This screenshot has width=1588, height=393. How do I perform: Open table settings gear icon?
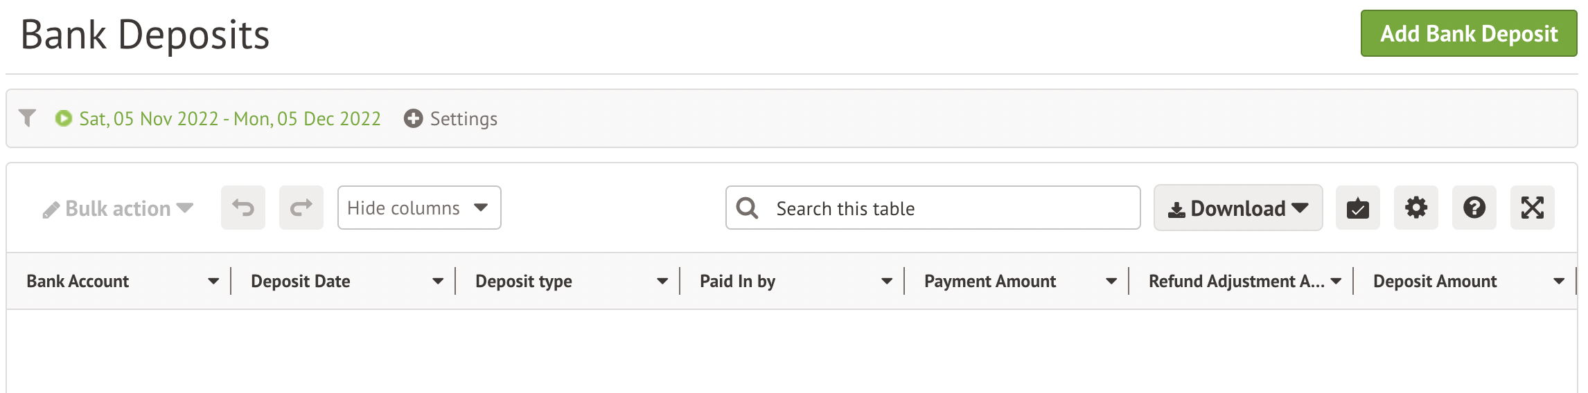point(1415,208)
